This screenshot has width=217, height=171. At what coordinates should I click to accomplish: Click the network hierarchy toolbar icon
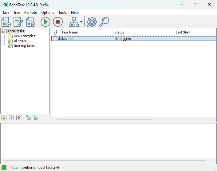point(74,22)
